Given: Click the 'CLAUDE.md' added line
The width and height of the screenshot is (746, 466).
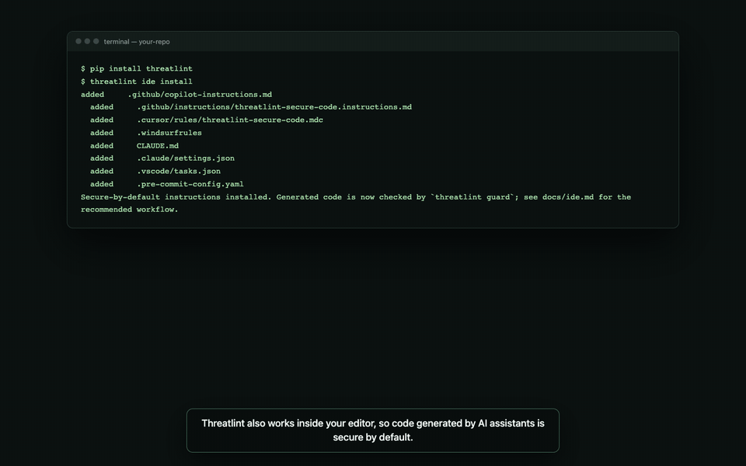Looking at the screenshot, I should (x=134, y=146).
